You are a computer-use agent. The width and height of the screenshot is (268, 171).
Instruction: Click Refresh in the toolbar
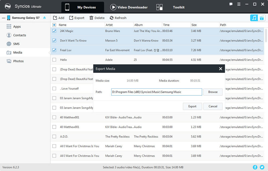(x=118, y=18)
